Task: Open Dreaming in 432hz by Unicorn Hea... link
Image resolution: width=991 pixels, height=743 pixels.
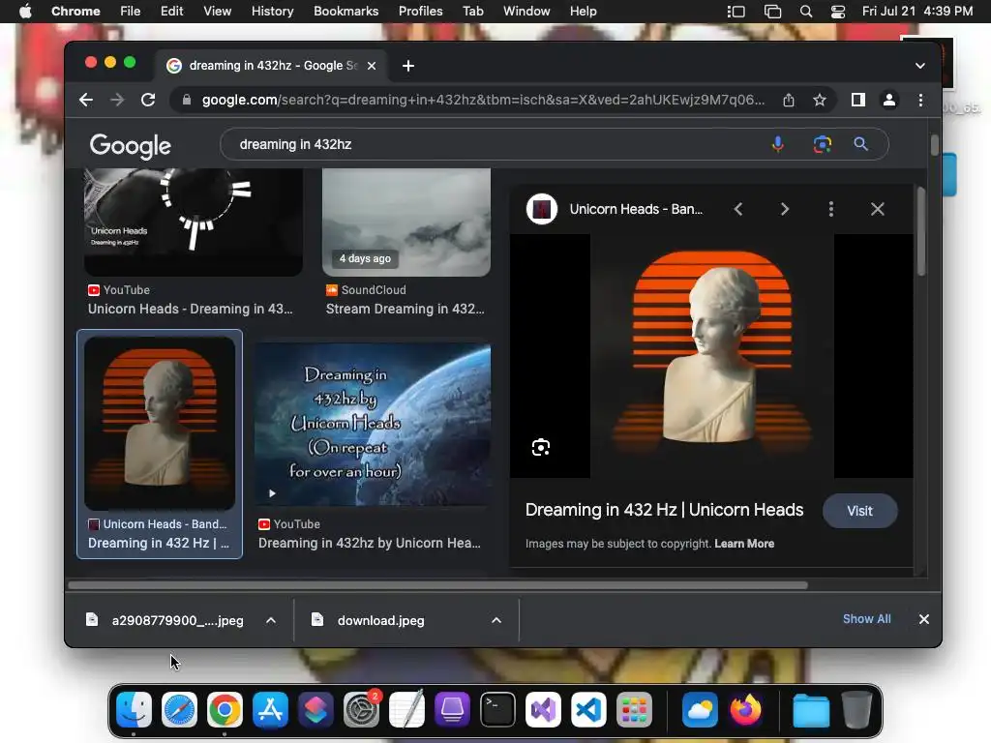Action: pyautogui.click(x=369, y=544)
